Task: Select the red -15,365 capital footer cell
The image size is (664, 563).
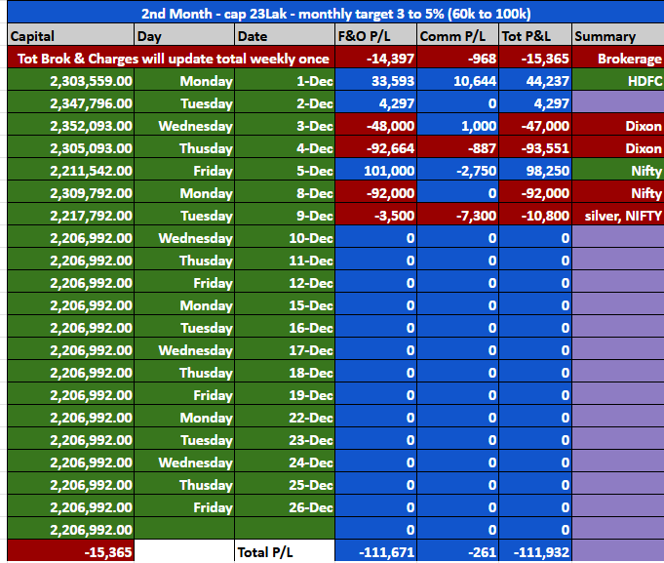Action: [70, 551]
